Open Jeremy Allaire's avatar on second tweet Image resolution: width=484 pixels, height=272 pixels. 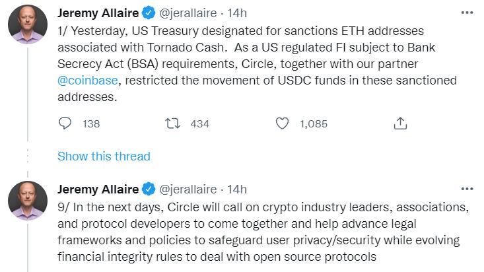tap(27, 203)
